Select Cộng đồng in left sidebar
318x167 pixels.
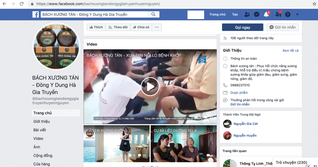(x=43, y=155)
